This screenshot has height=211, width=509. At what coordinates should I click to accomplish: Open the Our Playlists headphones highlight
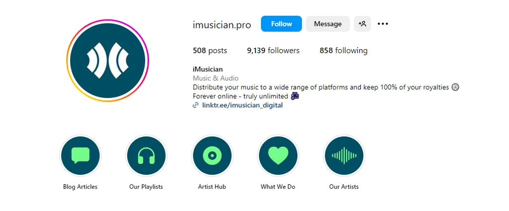tap(146, 156)
